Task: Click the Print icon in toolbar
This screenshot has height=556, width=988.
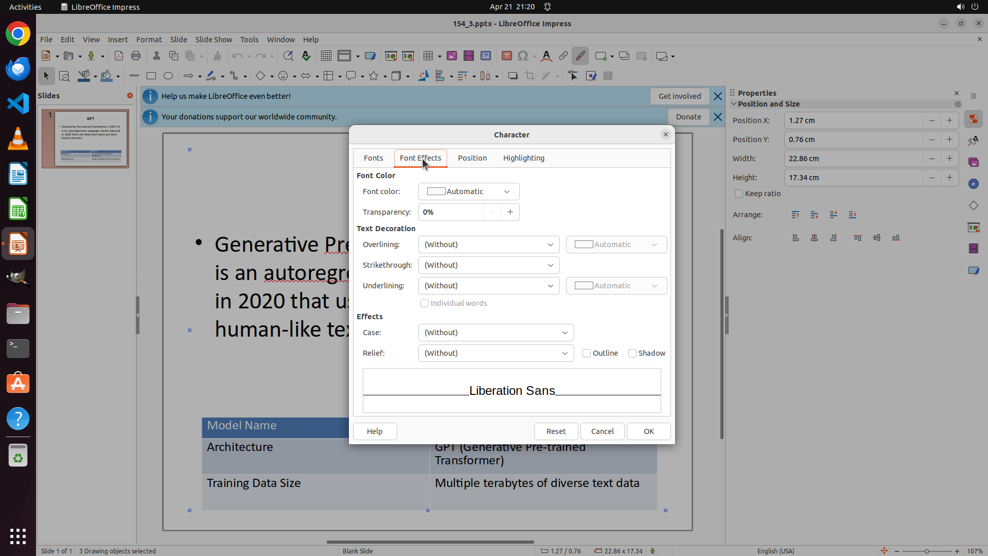Action: [136, 56]
